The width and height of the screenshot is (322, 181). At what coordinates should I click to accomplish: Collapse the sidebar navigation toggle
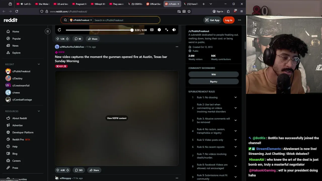pyautogui.click(x=48, y=31)
